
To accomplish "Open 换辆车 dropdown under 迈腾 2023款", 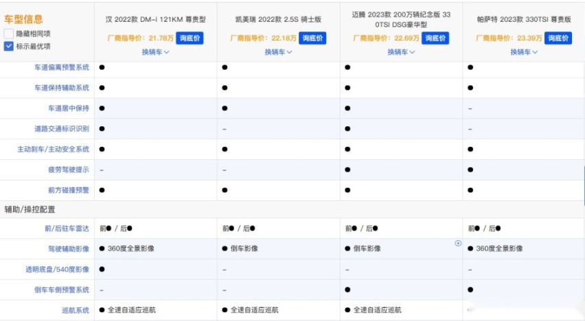I will pos(401,52).
